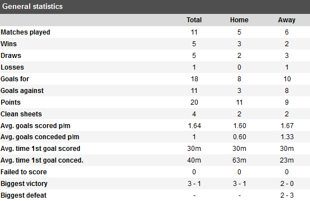The image size is (310, 201).
Task: Click the General statistics header
Action: click(32, 7)
